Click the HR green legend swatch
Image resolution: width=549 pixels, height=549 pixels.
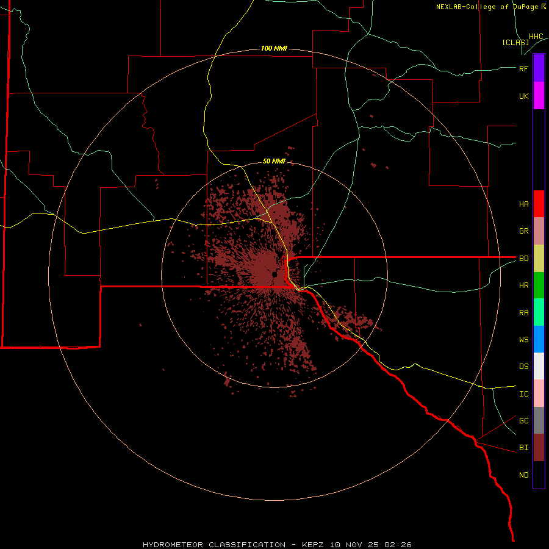pos(539,285)
